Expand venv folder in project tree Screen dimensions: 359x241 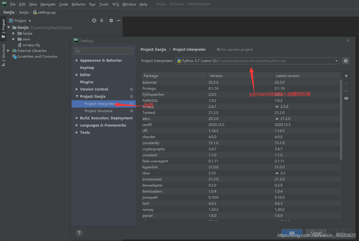point(13,39)
